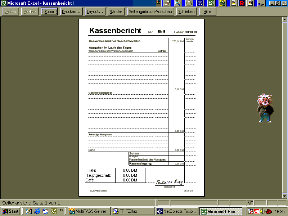
Task: Switch to MultiPASS-Server taskbar window
Action: pos(89,211)
